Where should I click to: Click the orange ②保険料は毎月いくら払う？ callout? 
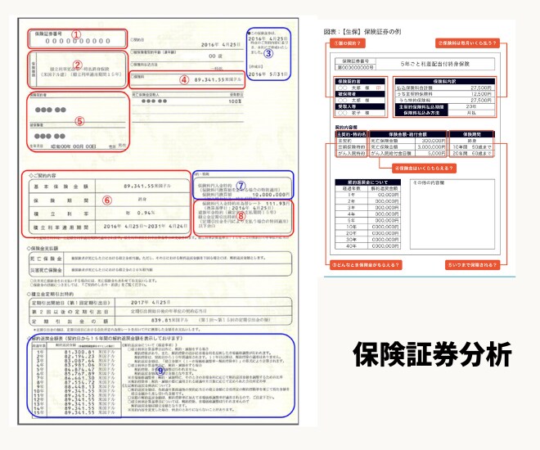(467, 43)
